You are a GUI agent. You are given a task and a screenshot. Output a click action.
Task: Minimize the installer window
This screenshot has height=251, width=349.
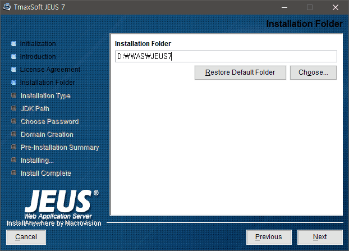click(284, 7)
